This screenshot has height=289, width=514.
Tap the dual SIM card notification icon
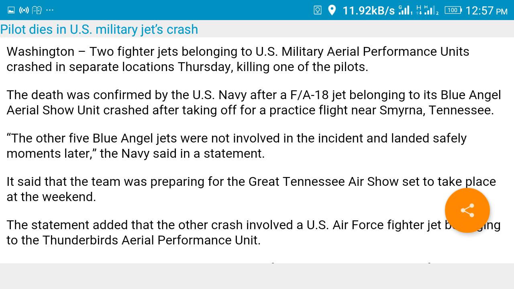coord(37,10)
